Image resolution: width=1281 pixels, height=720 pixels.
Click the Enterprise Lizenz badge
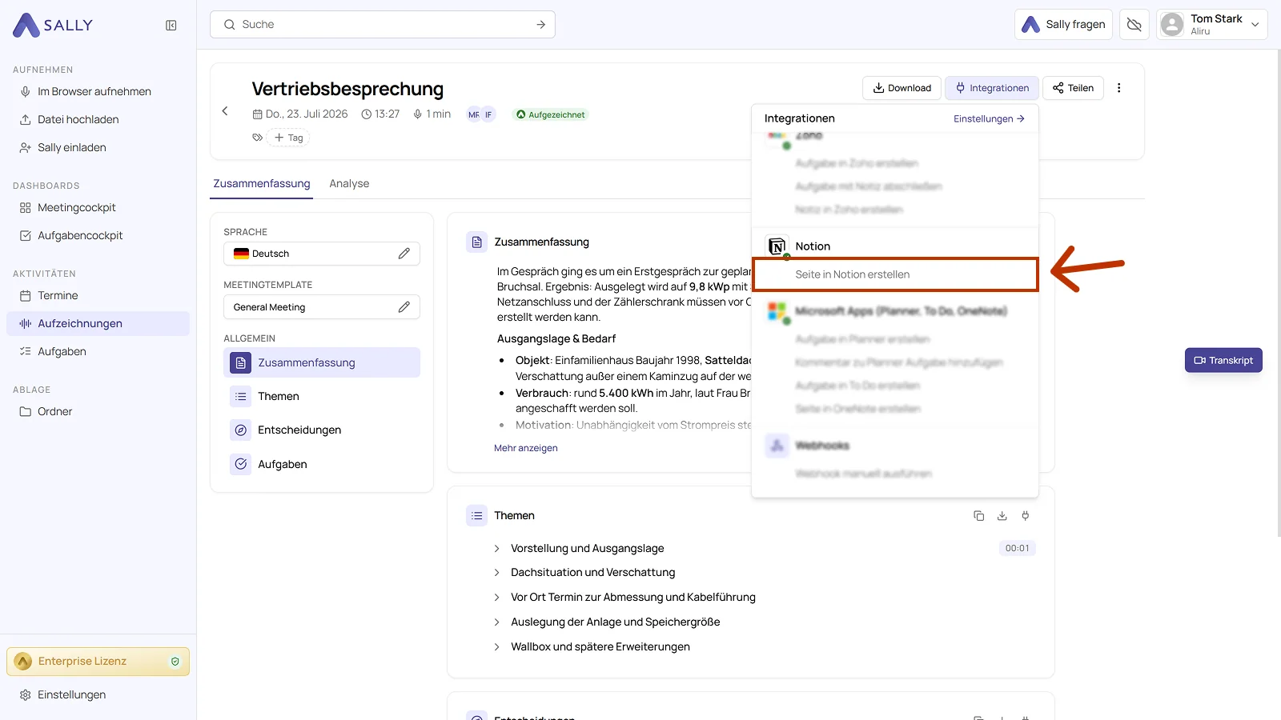[98, 662]
